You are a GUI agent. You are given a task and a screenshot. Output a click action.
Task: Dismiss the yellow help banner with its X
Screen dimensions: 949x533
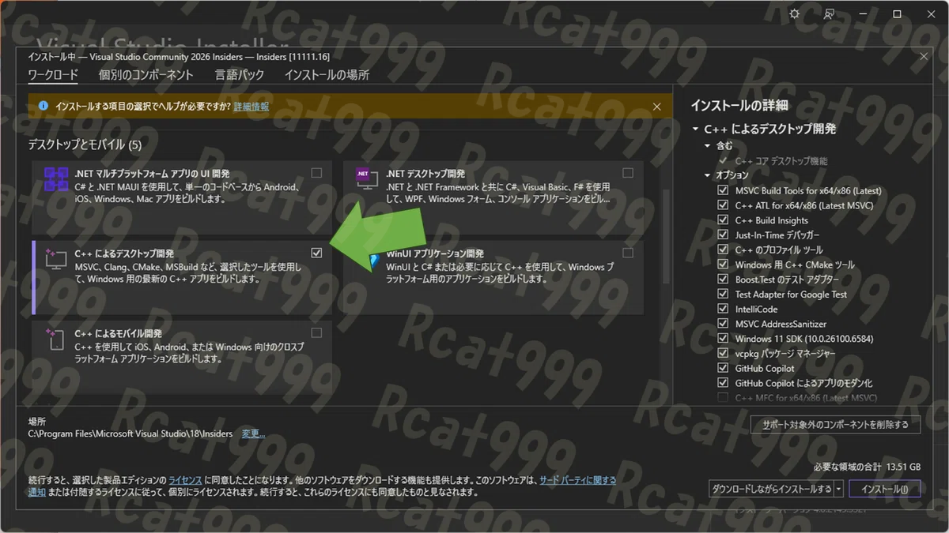(656, 106)
